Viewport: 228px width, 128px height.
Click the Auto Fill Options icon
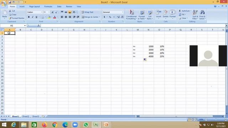(145, 60)
